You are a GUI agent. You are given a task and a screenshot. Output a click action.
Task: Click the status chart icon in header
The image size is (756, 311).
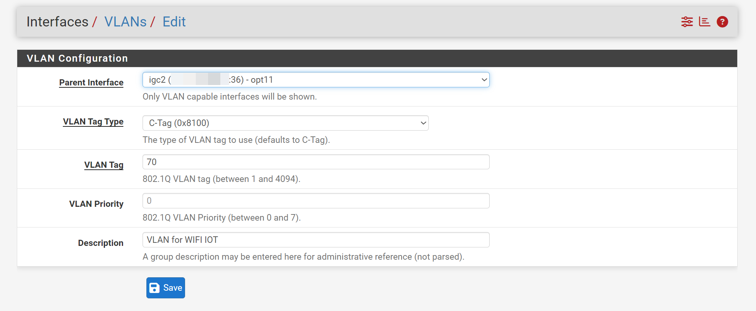pos(704,22)
